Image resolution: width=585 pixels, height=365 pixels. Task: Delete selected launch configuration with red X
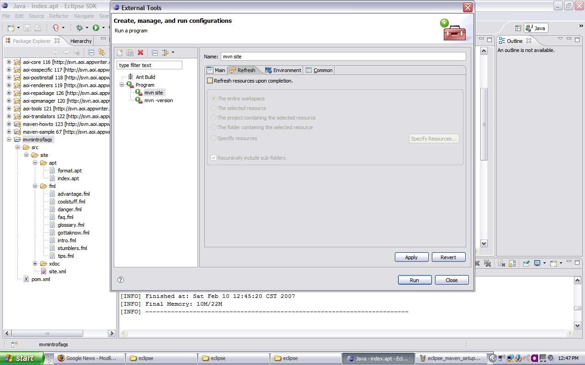coord(141,53)
